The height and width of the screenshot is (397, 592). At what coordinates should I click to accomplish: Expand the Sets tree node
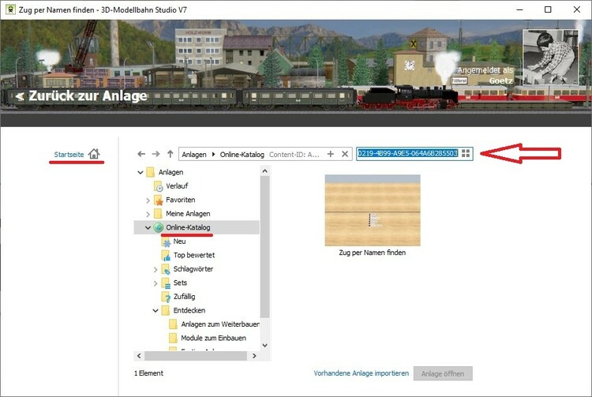pyautogui.click(x=155, y=283)
